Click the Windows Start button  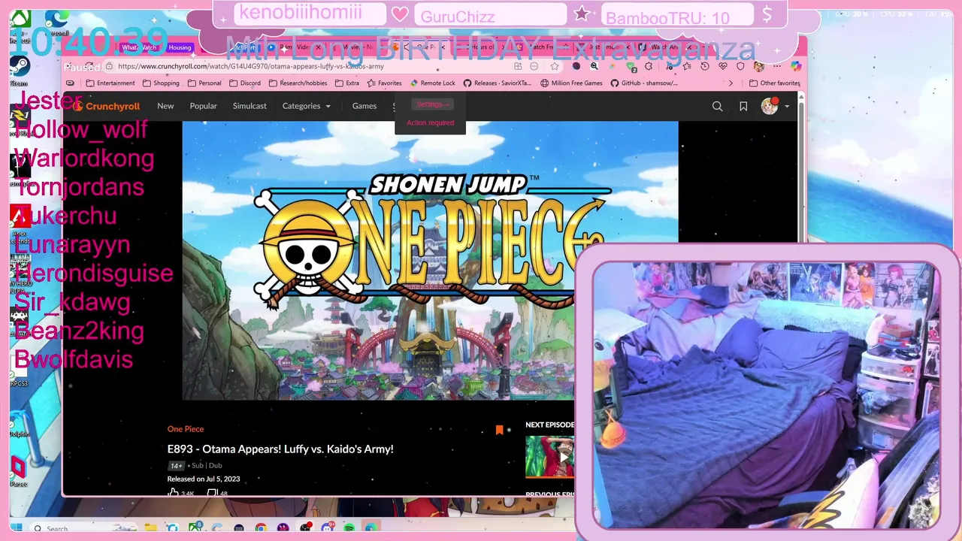click(x=17, y=528)
